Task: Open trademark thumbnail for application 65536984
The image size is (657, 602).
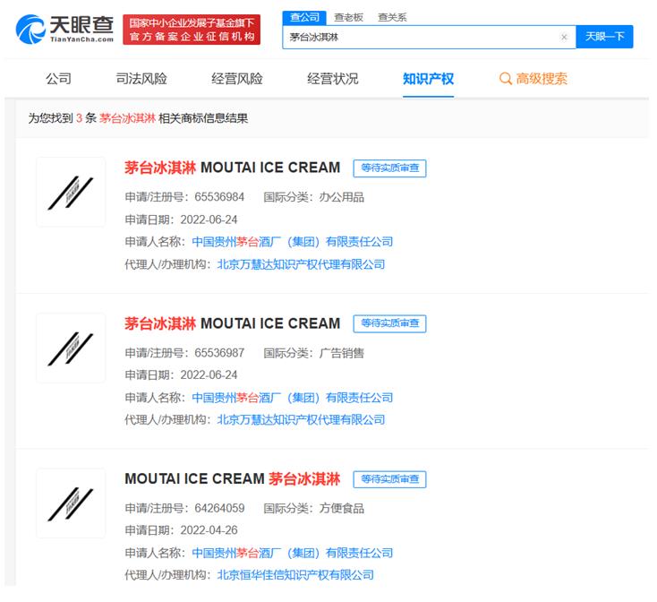Action: (x=71, y=193)
